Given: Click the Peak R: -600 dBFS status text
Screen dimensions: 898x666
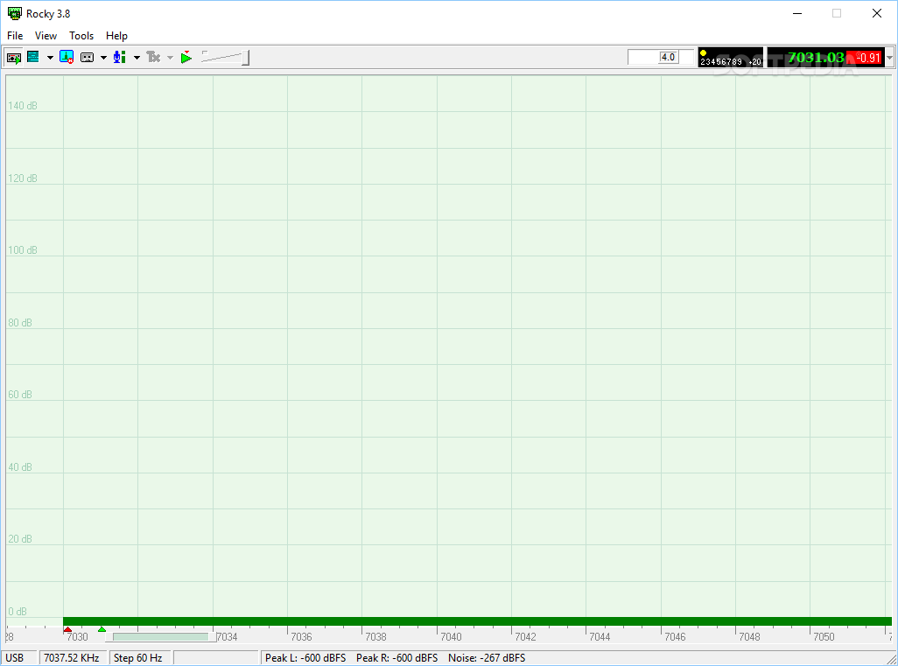Looking at the screenshot, I should [396, 658].
